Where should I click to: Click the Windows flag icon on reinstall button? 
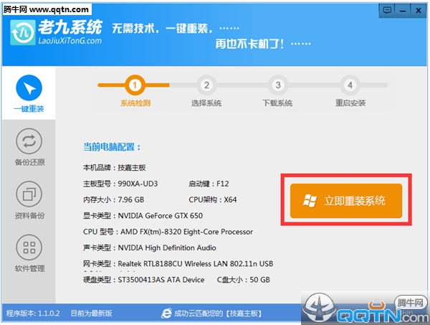(x=310, y=201)
